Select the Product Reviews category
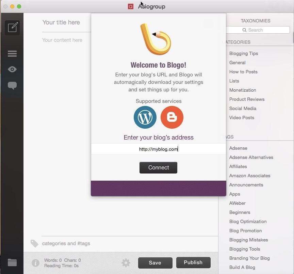 pyautogui.click(x=247, y=99)
